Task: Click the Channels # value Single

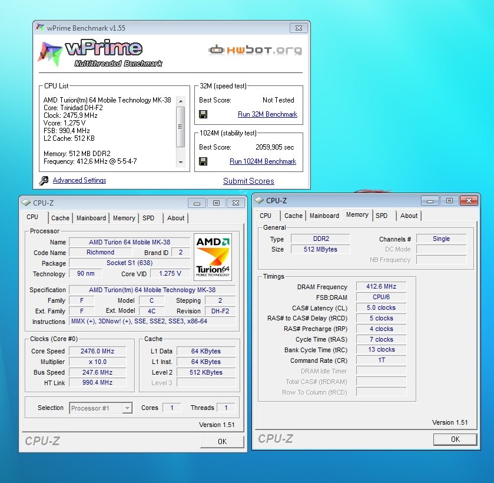Action: click(x=441, y=239)
